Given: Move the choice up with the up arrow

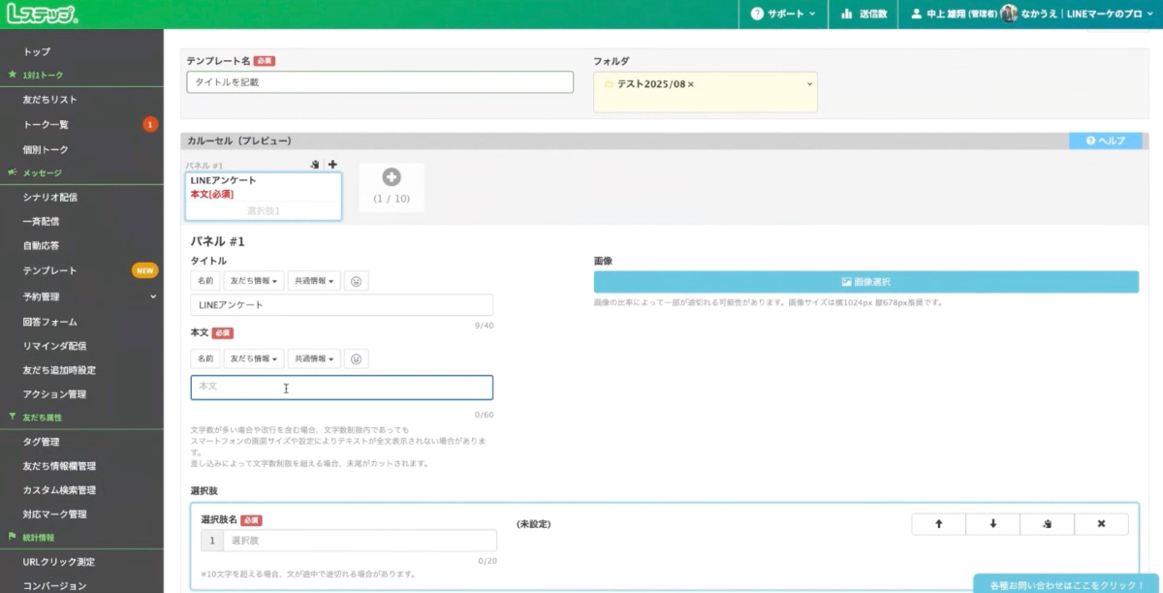Looking at the screenshot, I should click(x=938, y=524).
